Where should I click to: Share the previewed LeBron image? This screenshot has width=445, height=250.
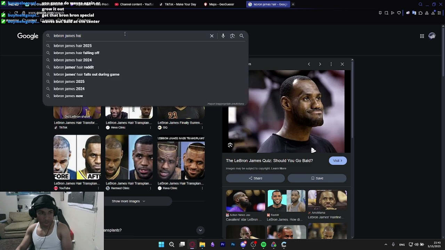[255, 178]
